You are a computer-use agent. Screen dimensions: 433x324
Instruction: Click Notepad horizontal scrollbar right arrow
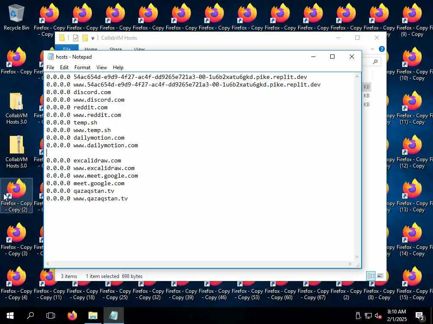click(350, 264)
